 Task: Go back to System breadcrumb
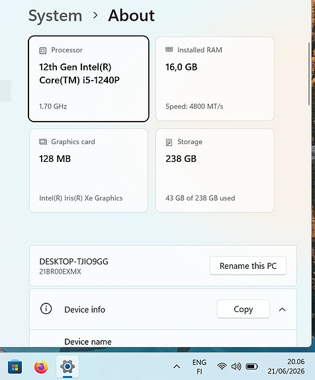click(x=56, y=16)
